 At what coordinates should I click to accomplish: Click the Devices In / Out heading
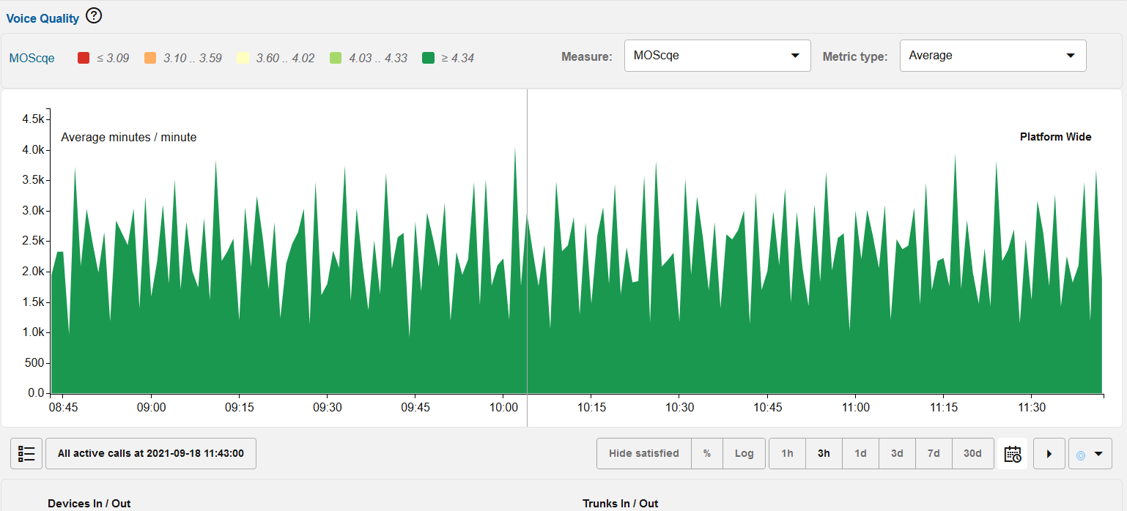click(x=89, y=504)
